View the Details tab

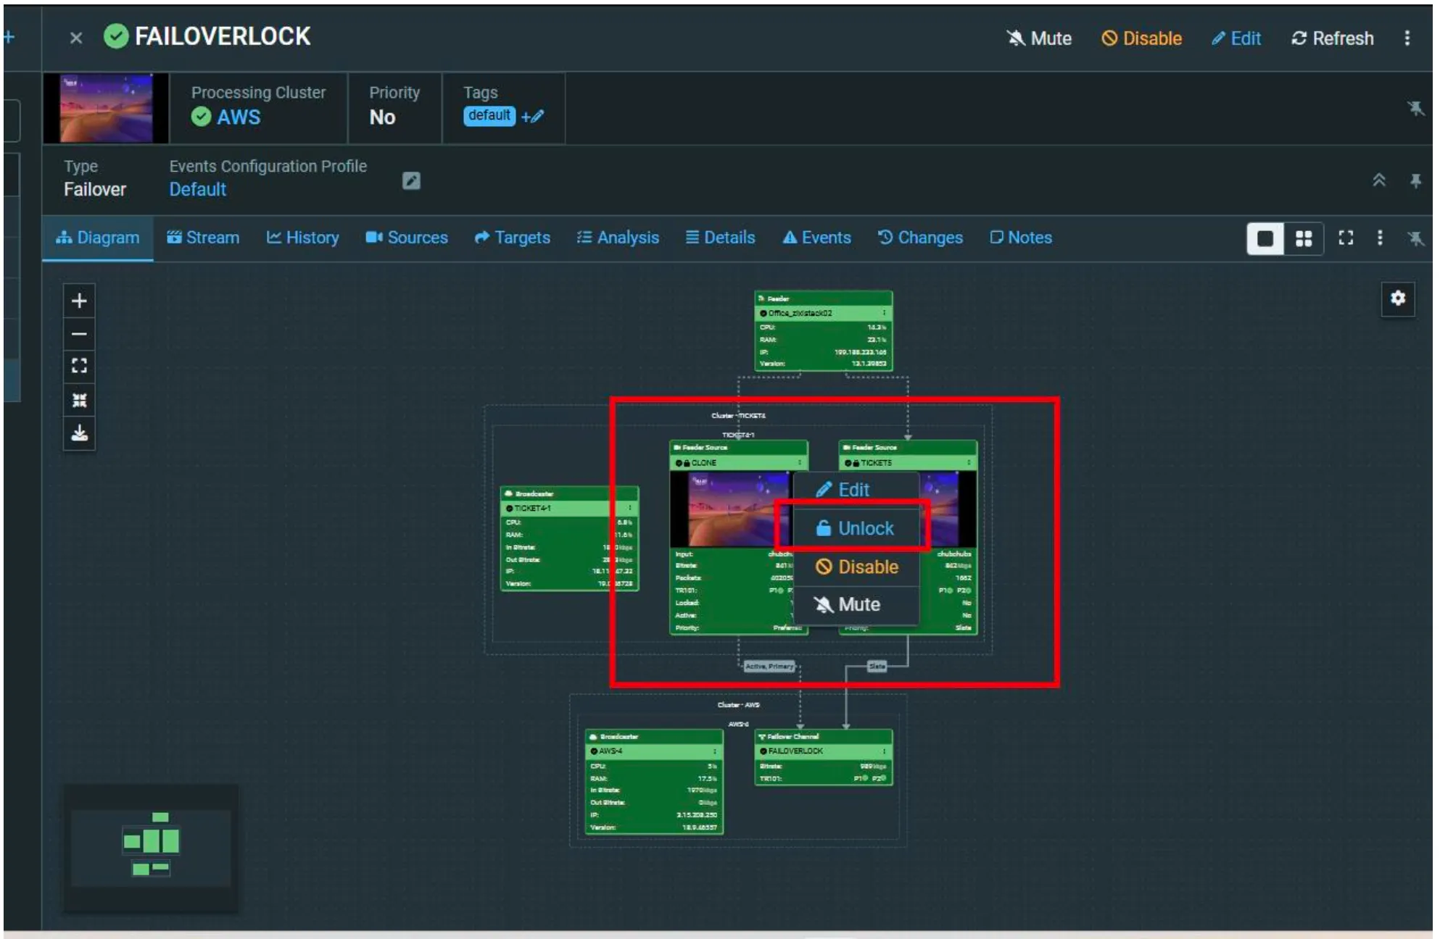pyautogui.click(x=721, y=238)
